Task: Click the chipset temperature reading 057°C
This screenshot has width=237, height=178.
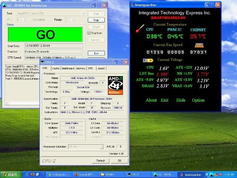Action: pyautogui.click(x=198, y=36)
